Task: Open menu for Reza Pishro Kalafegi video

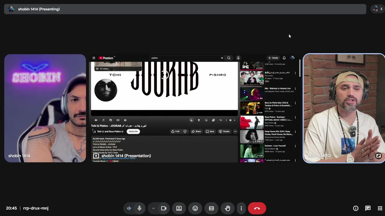Action: click(295, 117)
